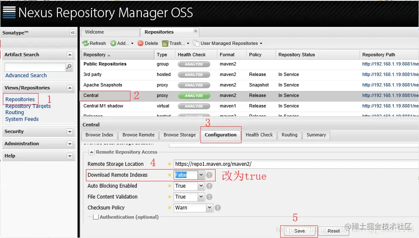Sort by the Policy column header
Image resolution: width=419 pixels, height=238 pixels.
[x=261, y=55]
